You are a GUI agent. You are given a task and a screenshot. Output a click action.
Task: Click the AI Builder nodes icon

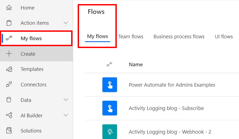click(x=9, y=115)
